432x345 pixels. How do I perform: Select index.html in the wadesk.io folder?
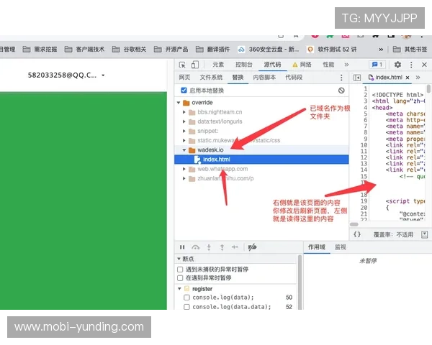coord(261,160)
